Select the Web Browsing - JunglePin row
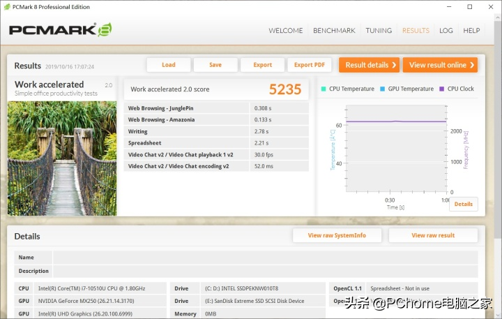 (x=216, y=108)
